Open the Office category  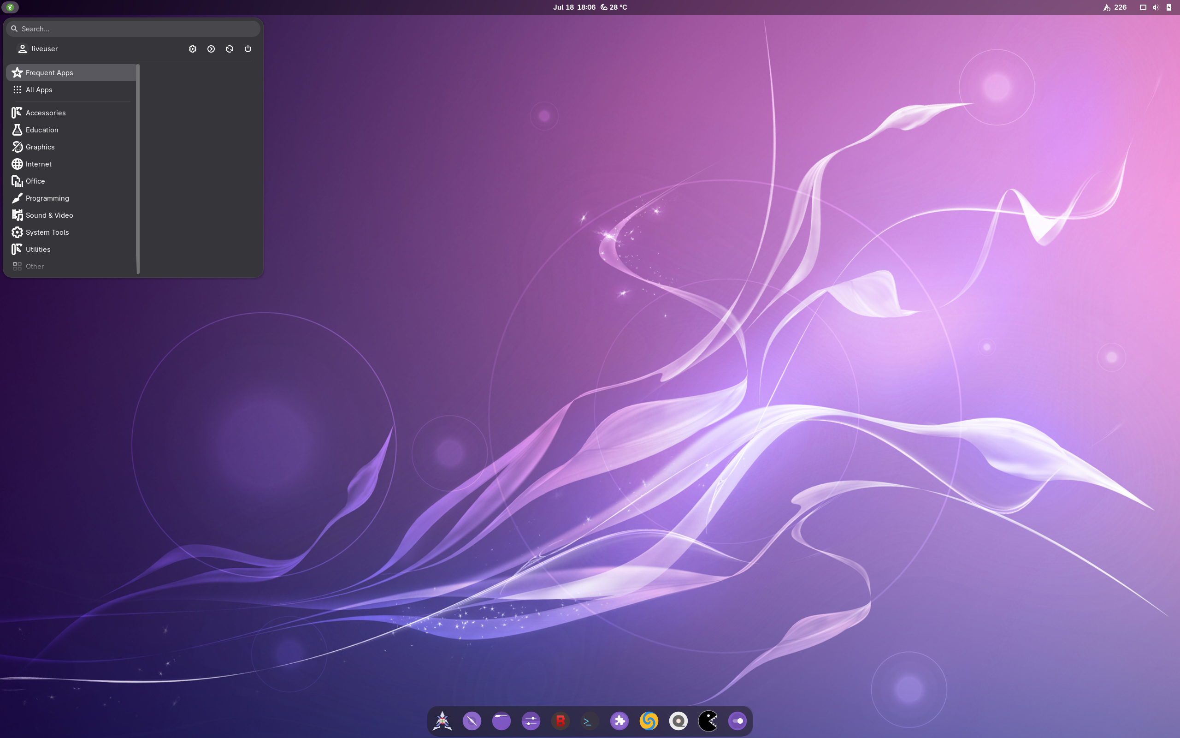click(71, 181)
